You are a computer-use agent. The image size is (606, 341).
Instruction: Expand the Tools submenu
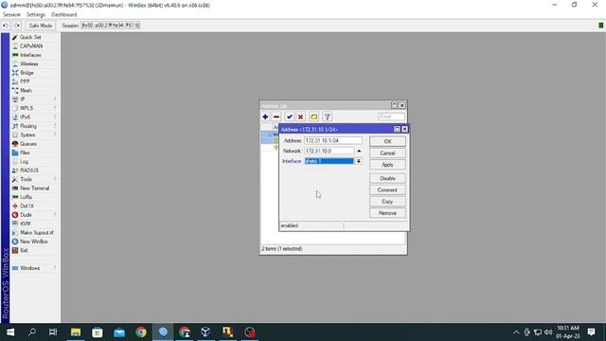pos(26,179)
